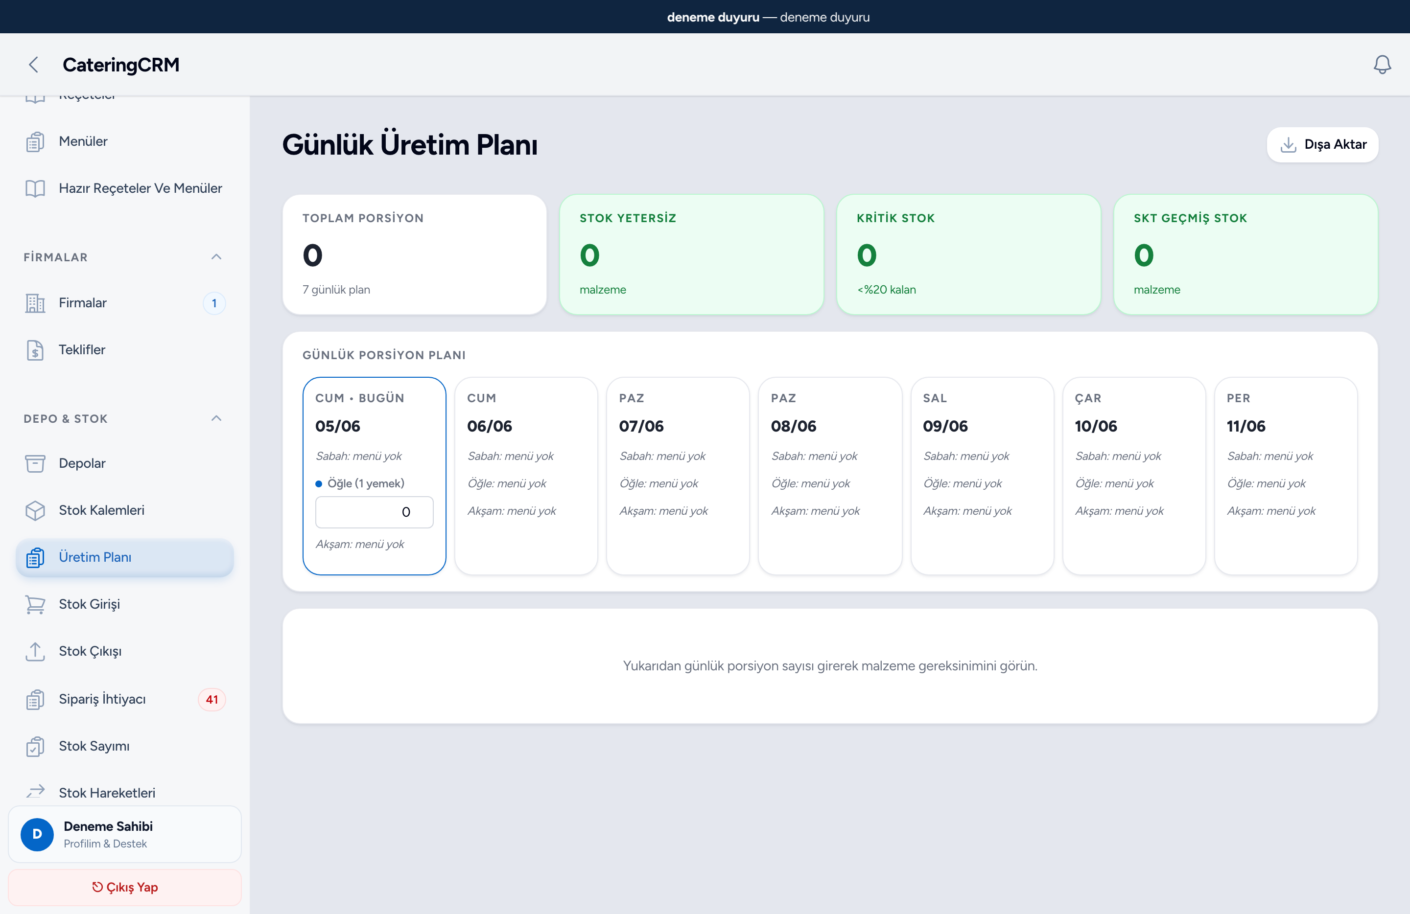This screenshot has width=1410, height=914.
Task: Navigate to Depolar
Action: (x=124, y=463)
